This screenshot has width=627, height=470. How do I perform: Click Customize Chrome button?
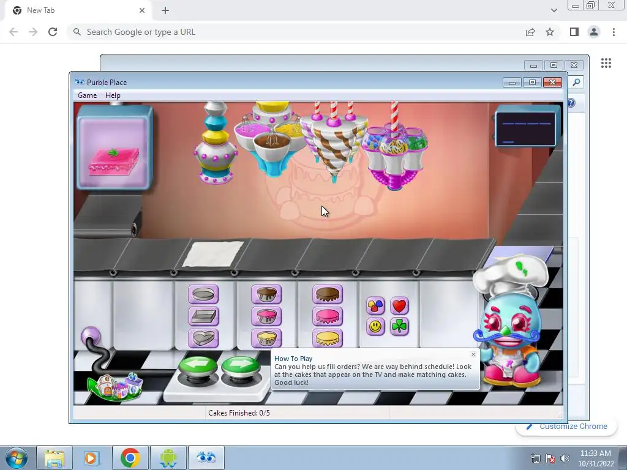coord(567,426)
